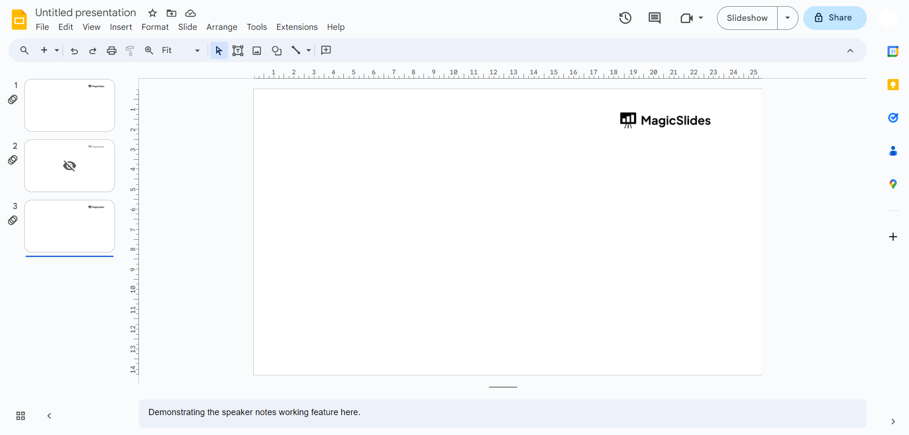Move presentation to a folder
The image size is (909, 435).
tap(172, 13)
